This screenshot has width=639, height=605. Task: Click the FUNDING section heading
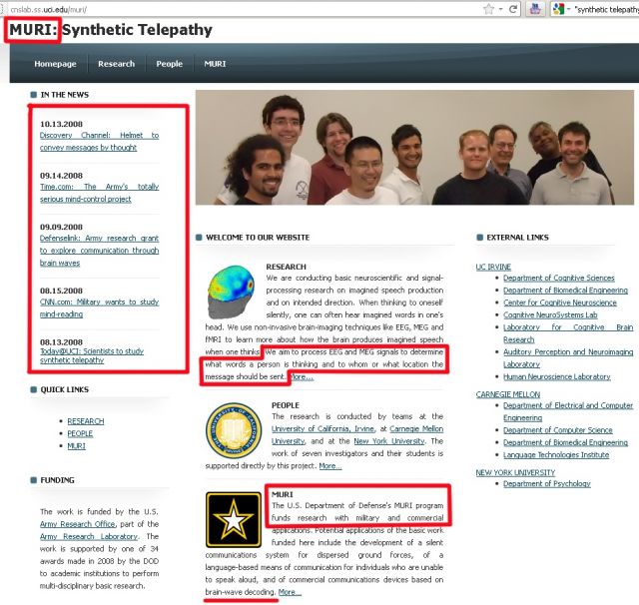coord(57,480)
